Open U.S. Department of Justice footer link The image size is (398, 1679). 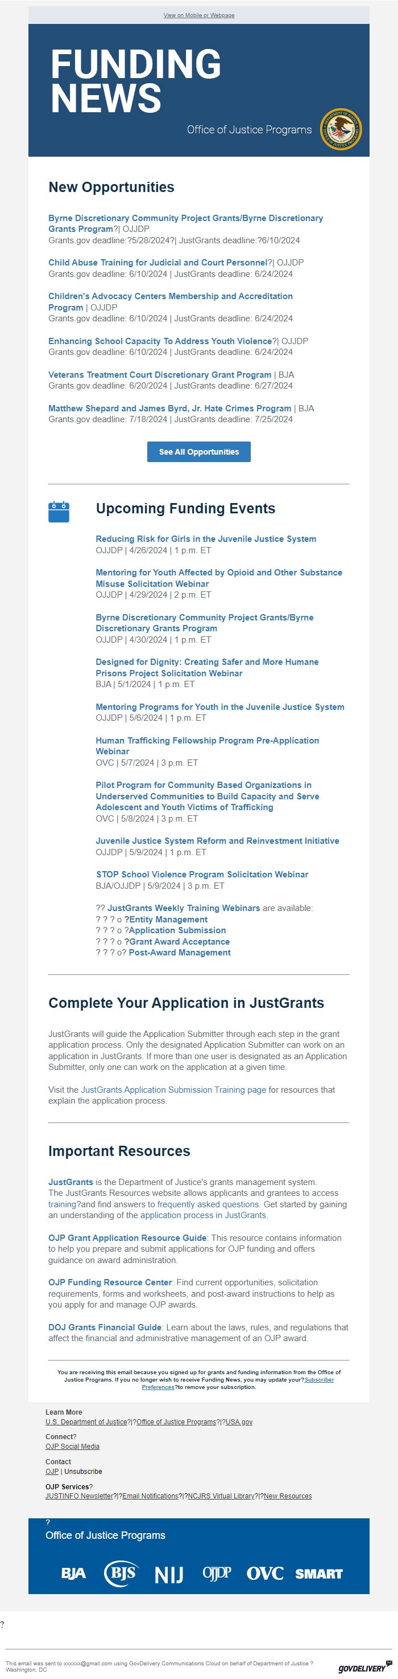(x=86, y=1422)
